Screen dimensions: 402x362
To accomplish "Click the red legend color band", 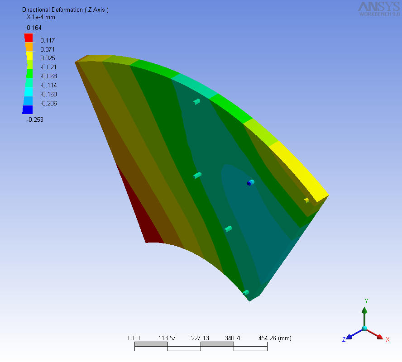I will coord(29,38).
